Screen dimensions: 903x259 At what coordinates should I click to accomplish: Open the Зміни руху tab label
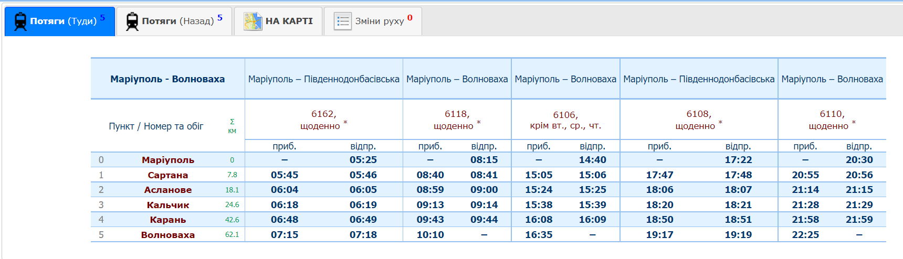(x=379, y=21)
